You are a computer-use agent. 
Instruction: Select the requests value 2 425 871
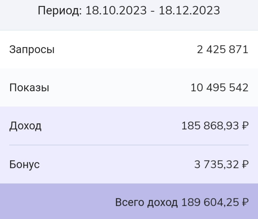223,50
